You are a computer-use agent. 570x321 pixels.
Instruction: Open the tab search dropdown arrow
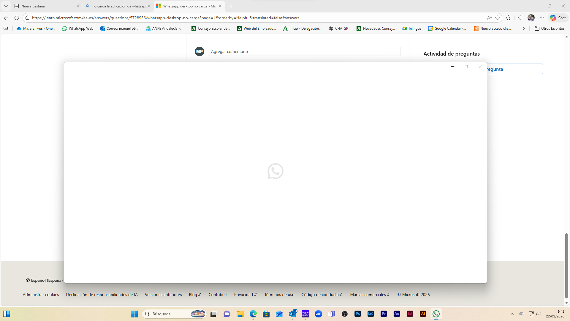[x=6, y=6]
